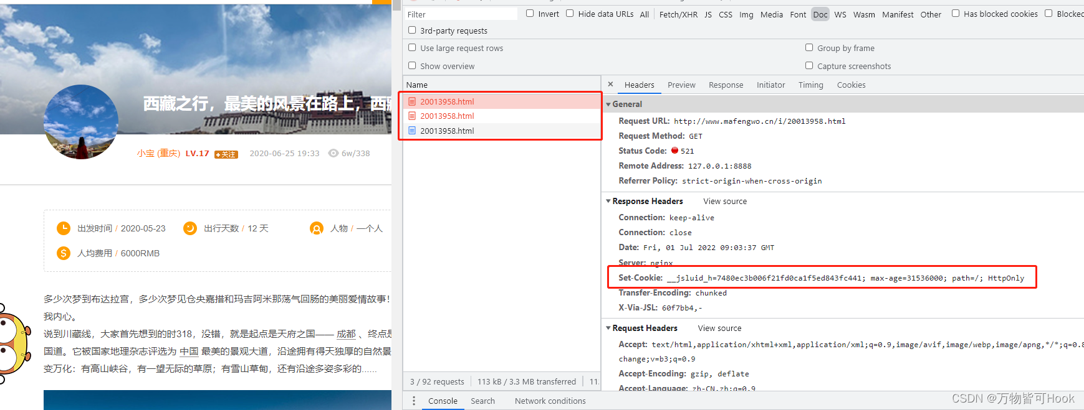Filter requests by Font
The height and width of the screenshot is (410, 1084).
(798, 14)
